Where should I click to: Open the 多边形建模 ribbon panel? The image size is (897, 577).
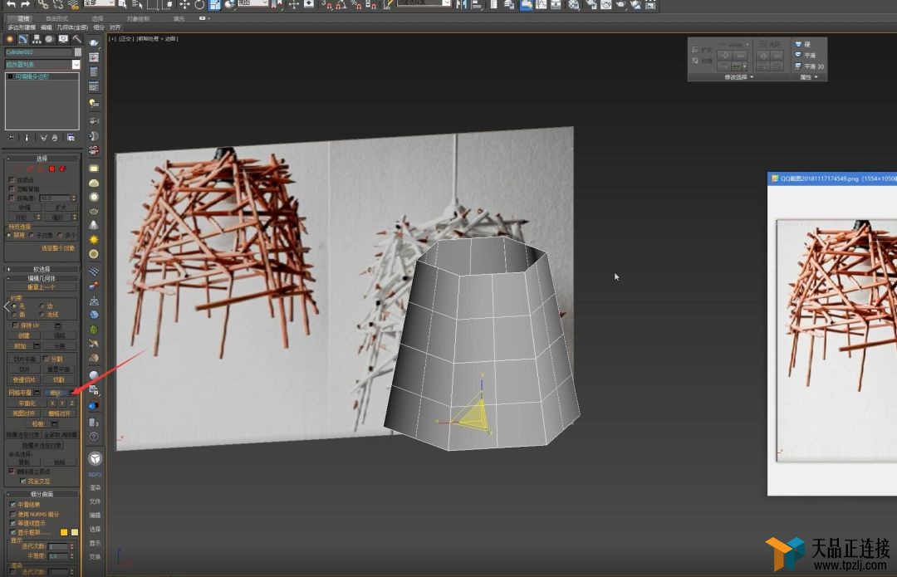click(x=22, y=27)
